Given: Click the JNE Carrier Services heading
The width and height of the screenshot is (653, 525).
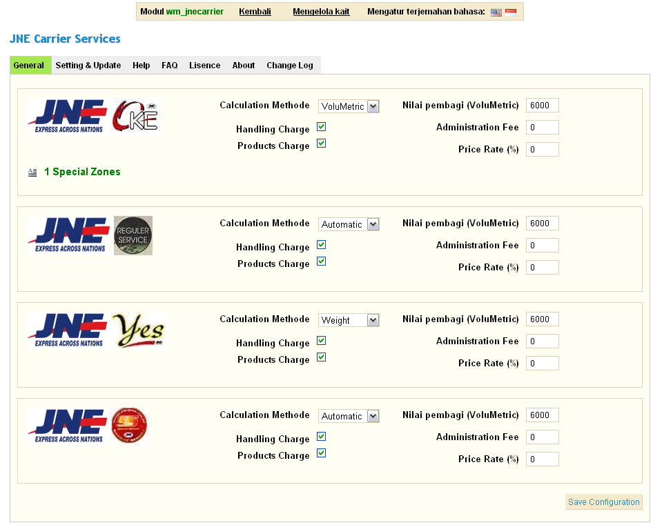Looking at the screenshot, I should pyautogui.click(x=65, y=39).
